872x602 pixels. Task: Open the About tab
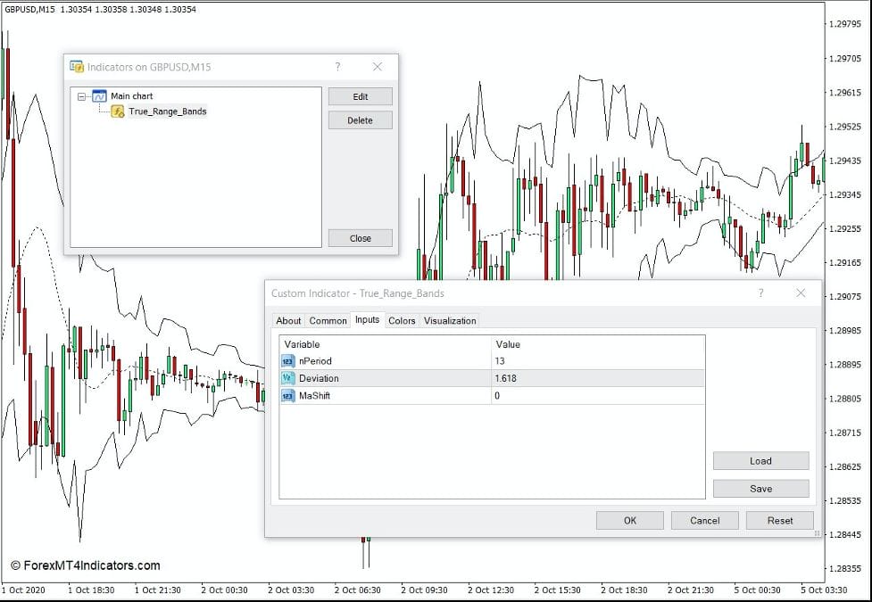pyautogui.click(x=288, y=320)
